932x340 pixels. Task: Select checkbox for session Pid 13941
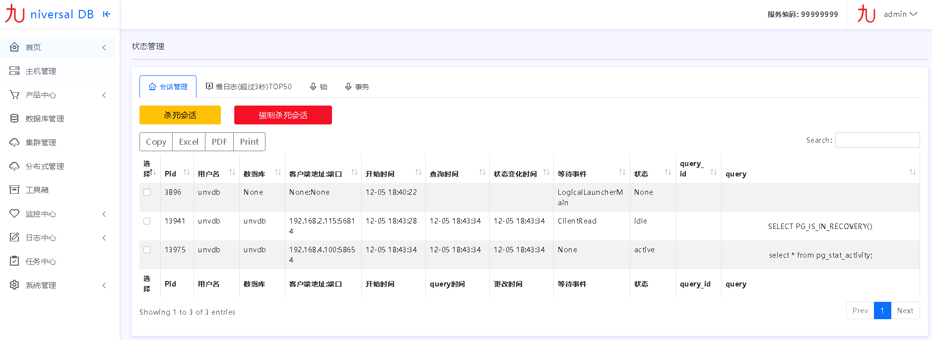coord(147,221)
